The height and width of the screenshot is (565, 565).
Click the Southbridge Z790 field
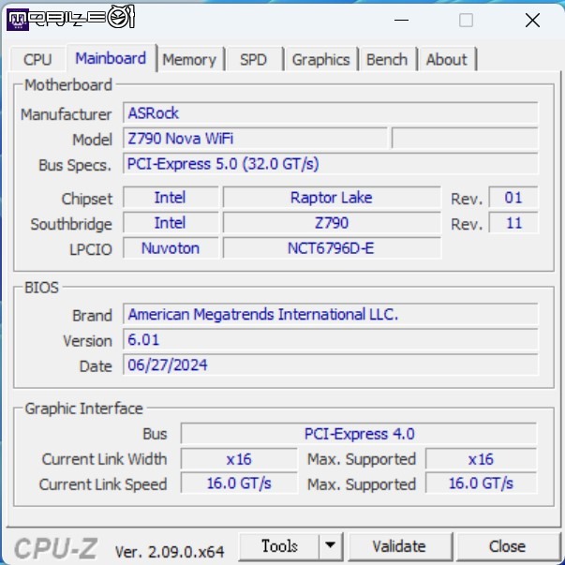tap(332, 223)
